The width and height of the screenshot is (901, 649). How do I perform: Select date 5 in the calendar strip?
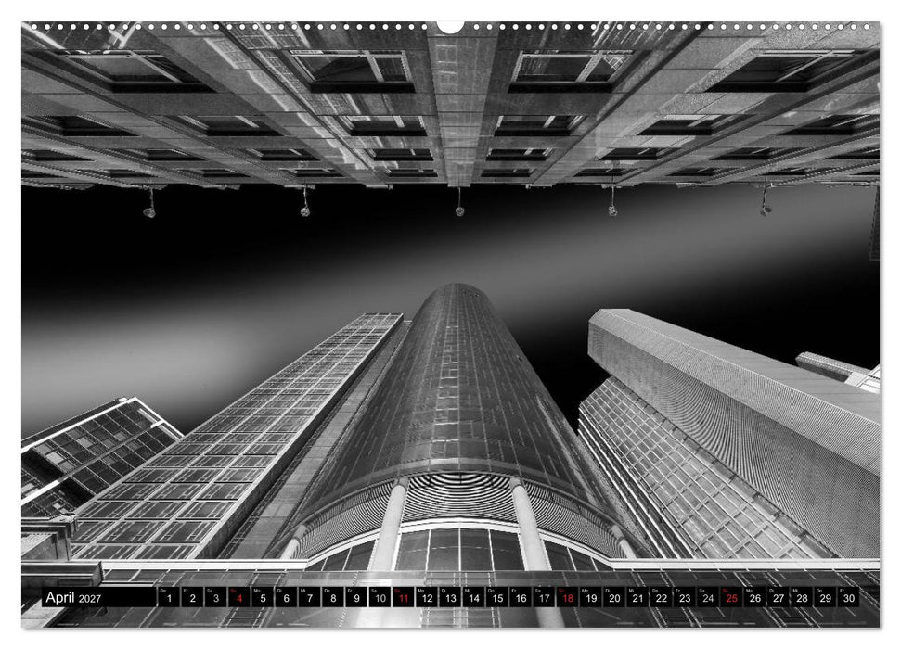point(263,597)
